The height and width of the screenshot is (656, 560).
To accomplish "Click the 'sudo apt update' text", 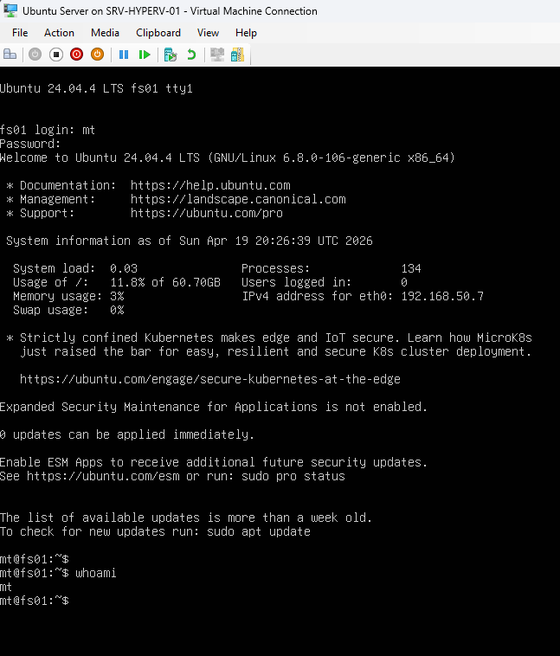I will (x=259, y=531).
